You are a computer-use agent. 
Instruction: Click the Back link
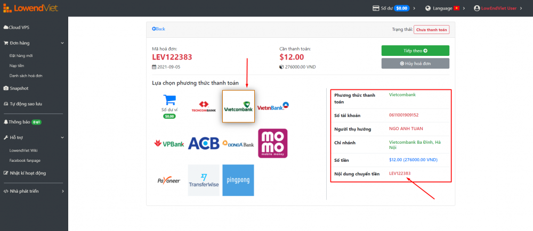pyautogui.click(x=158, y=29)
